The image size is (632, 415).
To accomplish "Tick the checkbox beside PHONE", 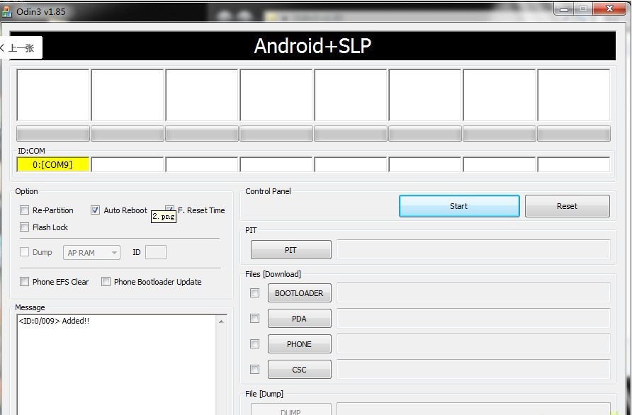I will coord(255,343).
